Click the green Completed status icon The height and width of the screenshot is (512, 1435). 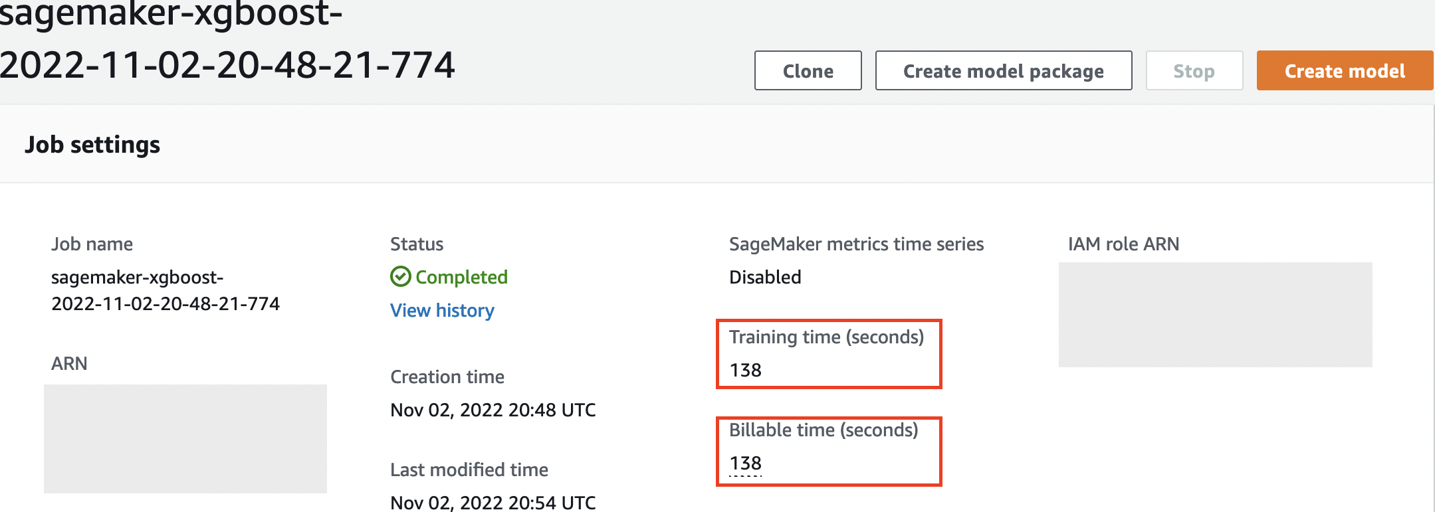coord(400,277)
